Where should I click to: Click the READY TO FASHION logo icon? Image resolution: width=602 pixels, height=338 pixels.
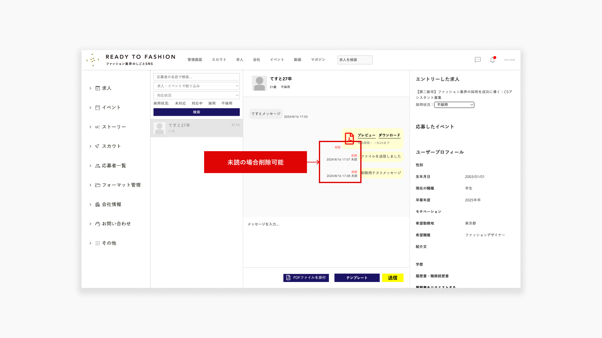coord(93,60)
